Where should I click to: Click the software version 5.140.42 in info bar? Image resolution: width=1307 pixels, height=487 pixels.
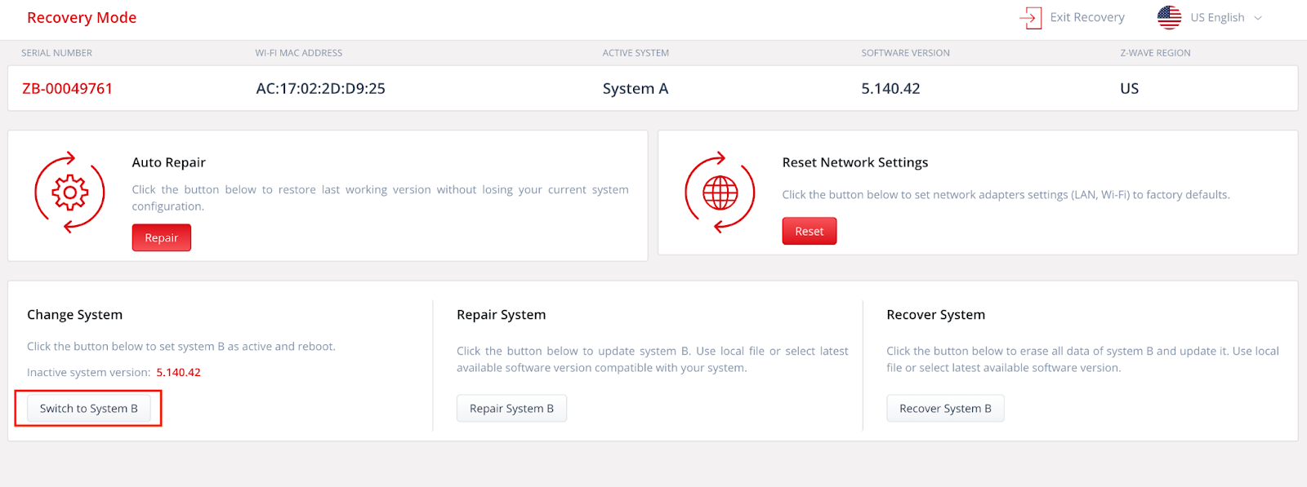point(890,88)
